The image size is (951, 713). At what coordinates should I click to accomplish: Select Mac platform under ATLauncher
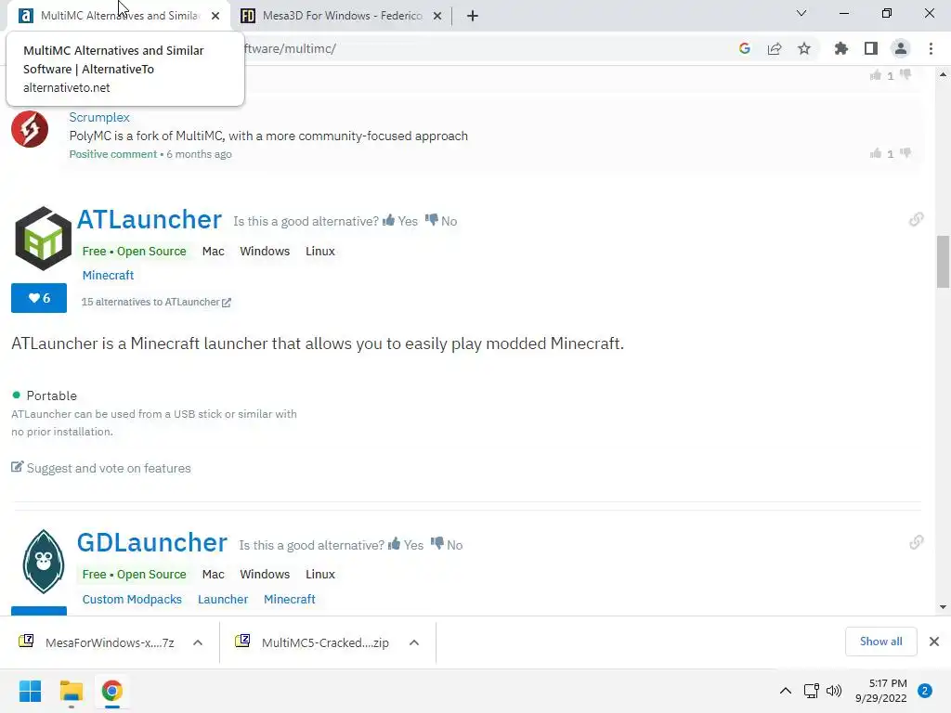[214, 251]
